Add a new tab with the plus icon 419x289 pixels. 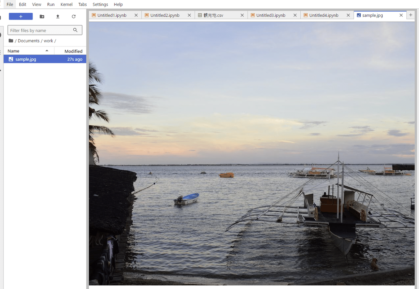click(x=411, y=15)
